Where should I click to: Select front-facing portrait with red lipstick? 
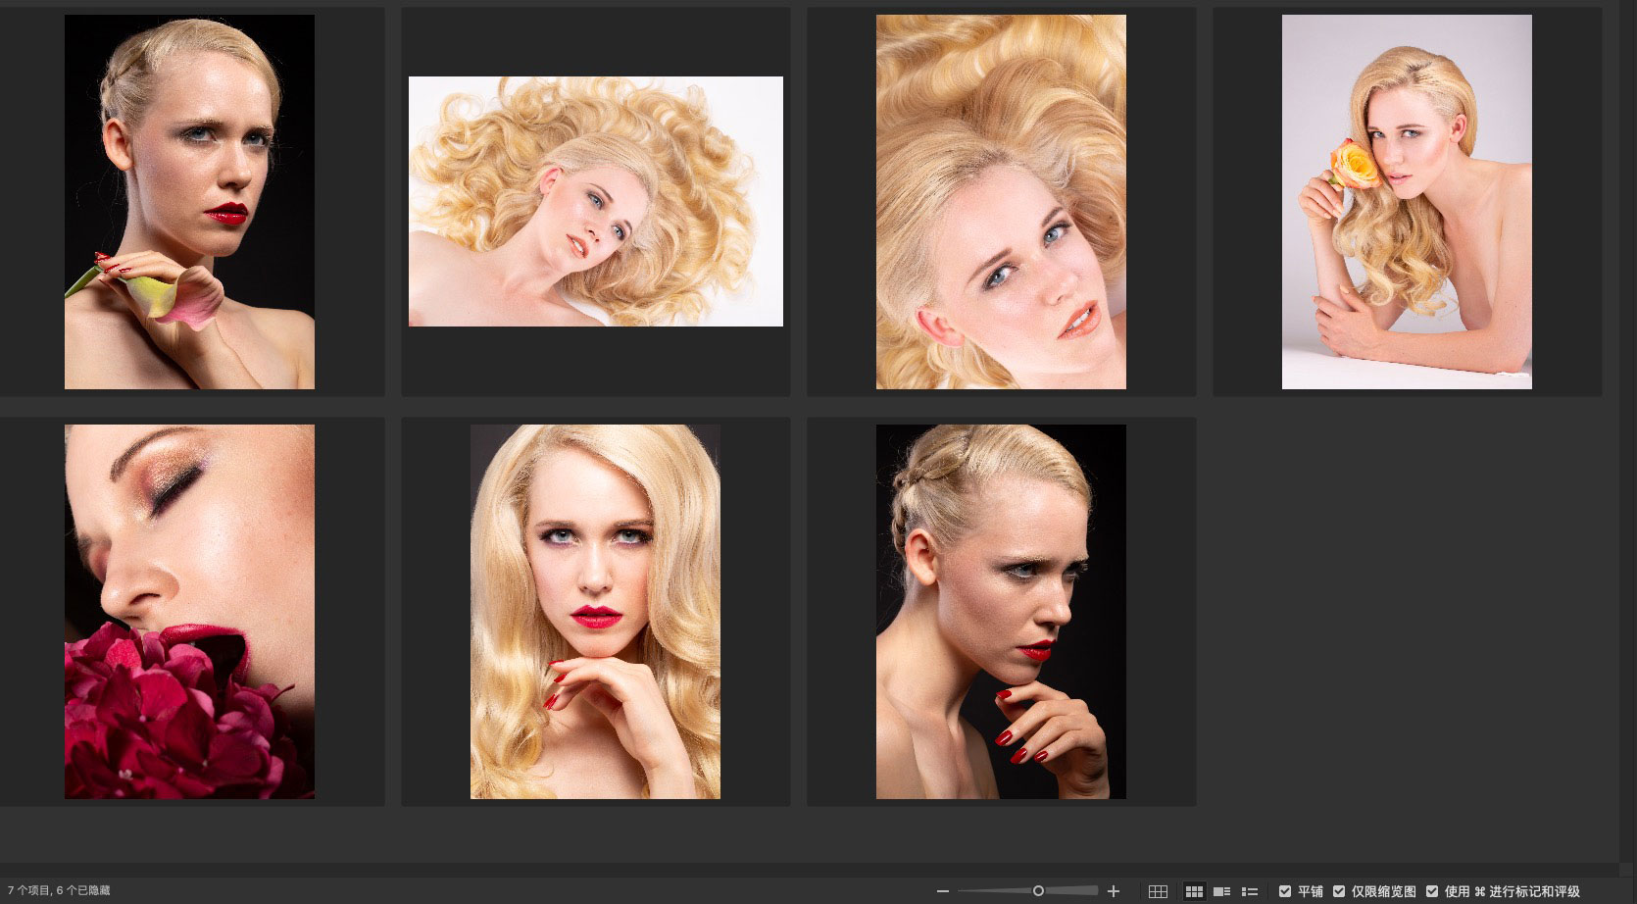[x=595, y=612]
